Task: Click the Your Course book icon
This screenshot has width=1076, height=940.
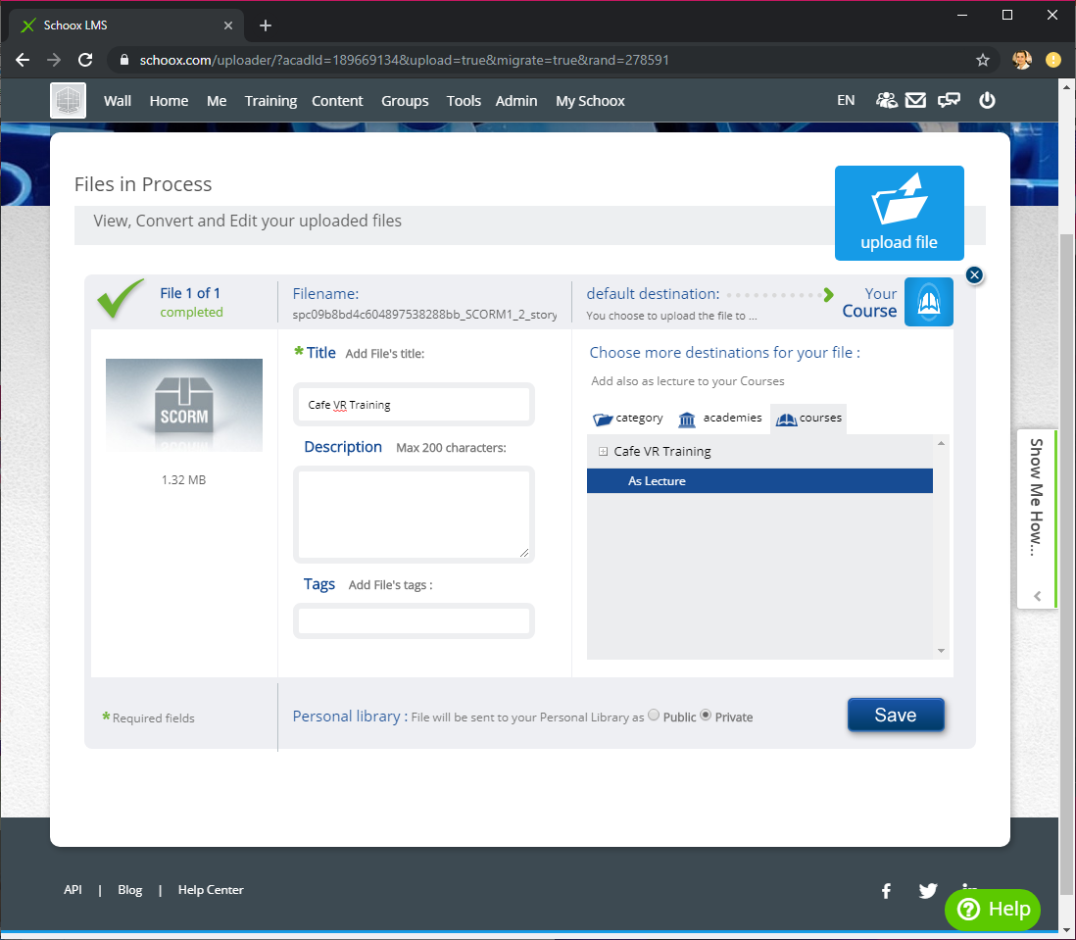Action: point(928,302)
